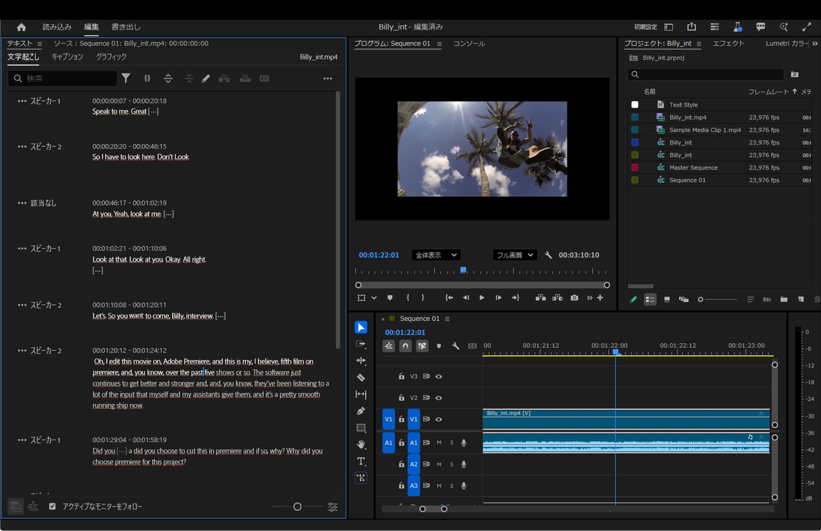
Task: Hide the V2 track with its eye icon
Action: pyautogui.click(x=439, y=398)
